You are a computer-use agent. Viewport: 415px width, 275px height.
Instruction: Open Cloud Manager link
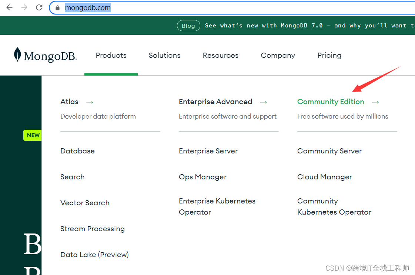(324, 177)
